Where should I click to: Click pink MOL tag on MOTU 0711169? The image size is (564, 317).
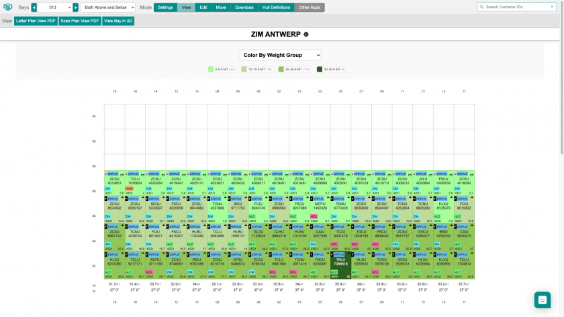(149, 272)
